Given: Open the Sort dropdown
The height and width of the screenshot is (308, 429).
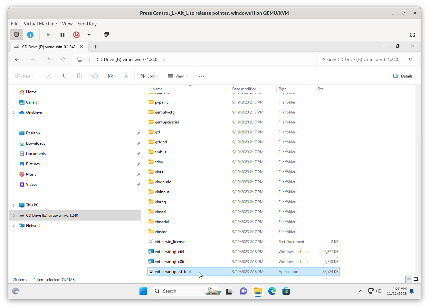Looking at the screenshot, I should pyautogui.click(x=149, y=76).
